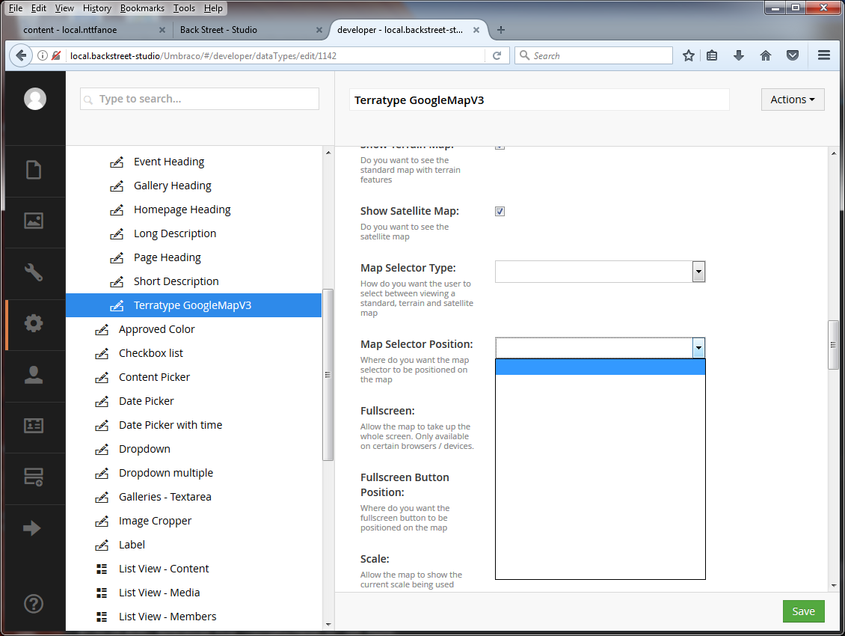Open the Bookmarks menu
This screenshot has width=845, height=636.
pos(142,8)
